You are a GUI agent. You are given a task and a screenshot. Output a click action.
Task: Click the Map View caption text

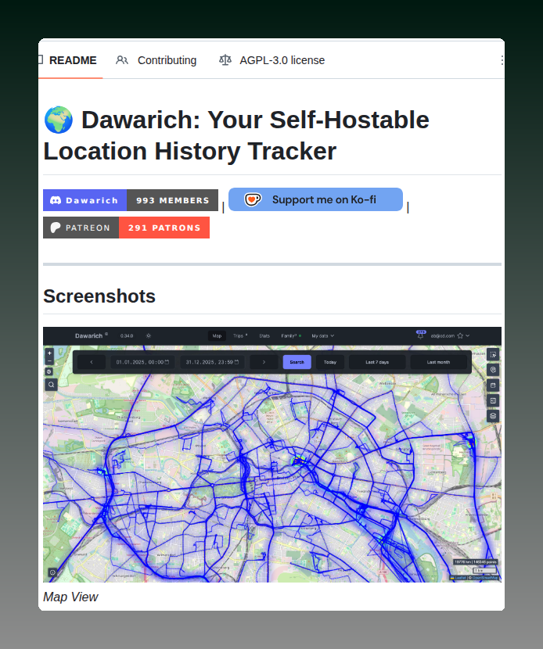(70, 597)
